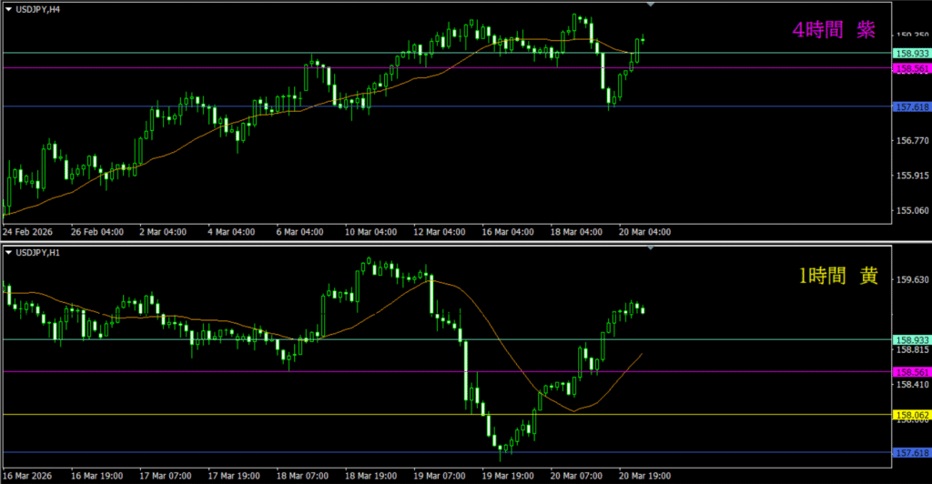
Task: Click the '20 Mar 04:00' label on H4 time axis
Action: (x=644, y=232)
